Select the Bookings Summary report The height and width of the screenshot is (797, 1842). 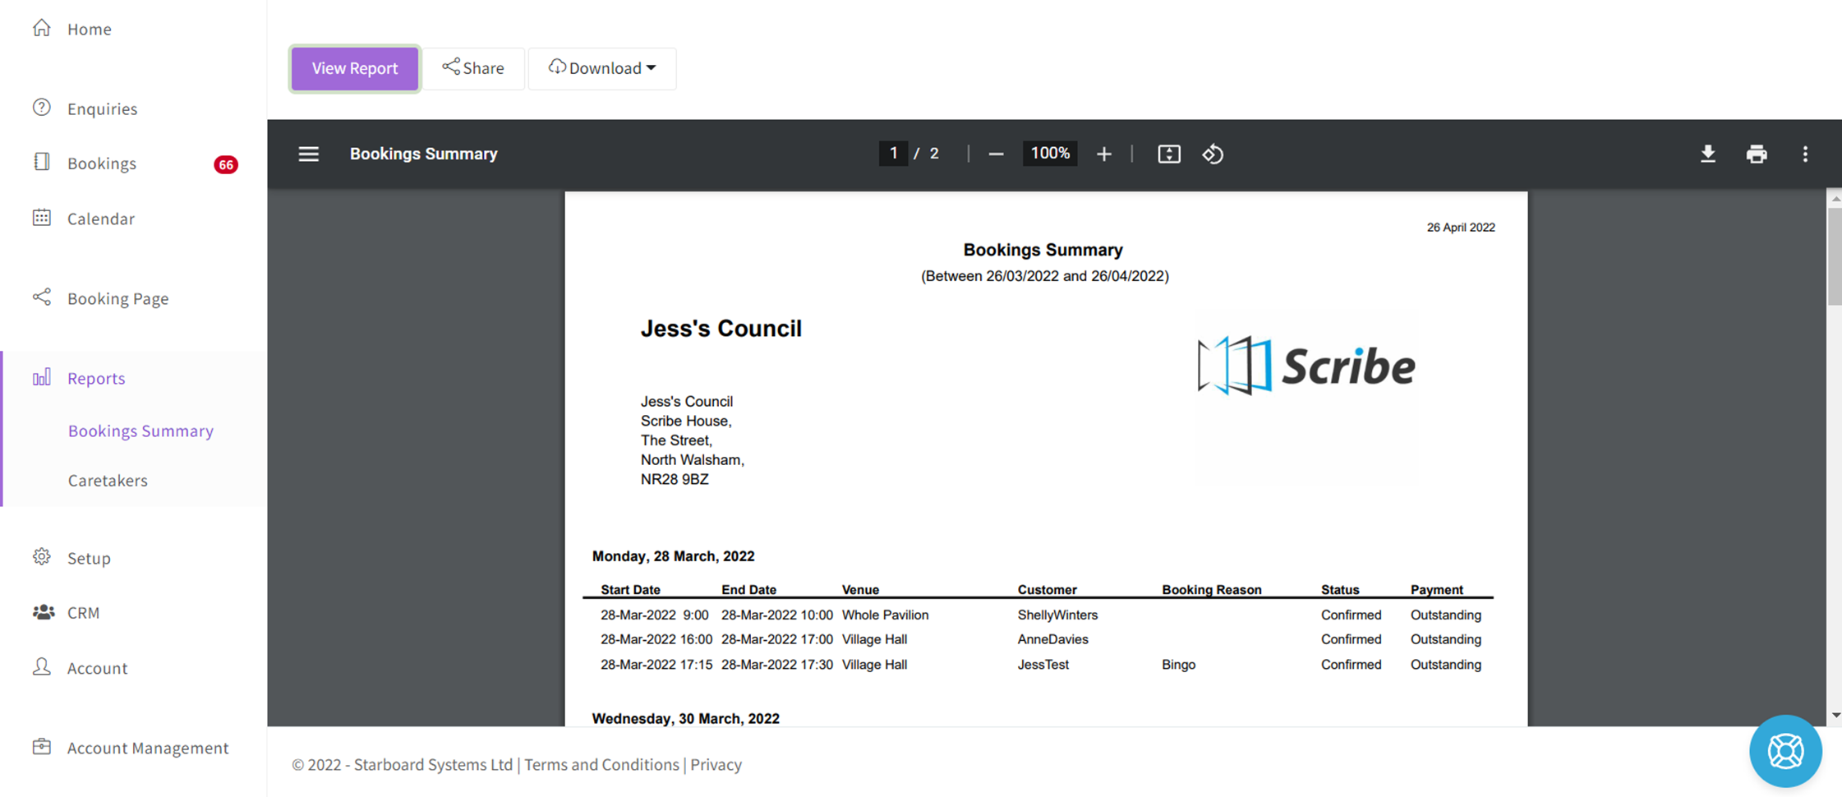click(140, 431)
